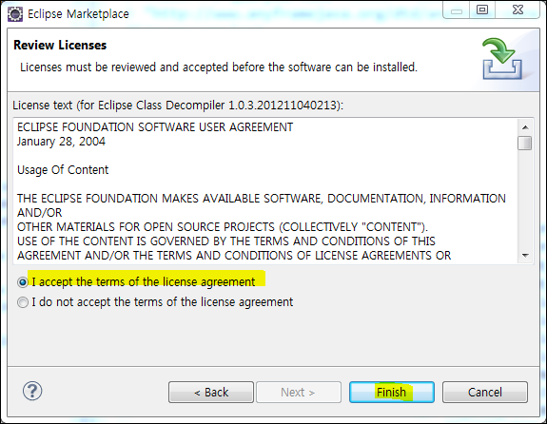Click the help question mark icon
Viewport: 547px width, 424px height.
pos(32,392)
